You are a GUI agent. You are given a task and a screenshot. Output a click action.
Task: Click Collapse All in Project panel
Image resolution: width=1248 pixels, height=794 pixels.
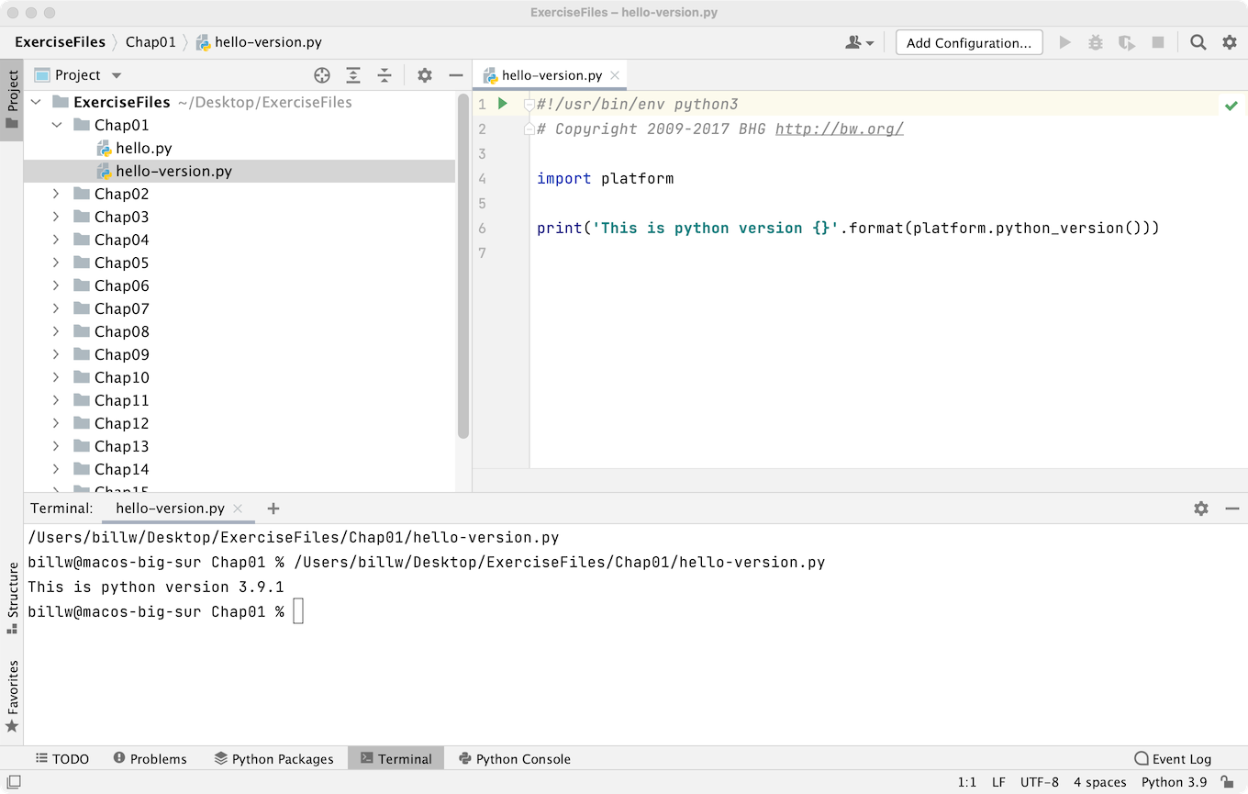pyautogui.click(x=384, y=75)
